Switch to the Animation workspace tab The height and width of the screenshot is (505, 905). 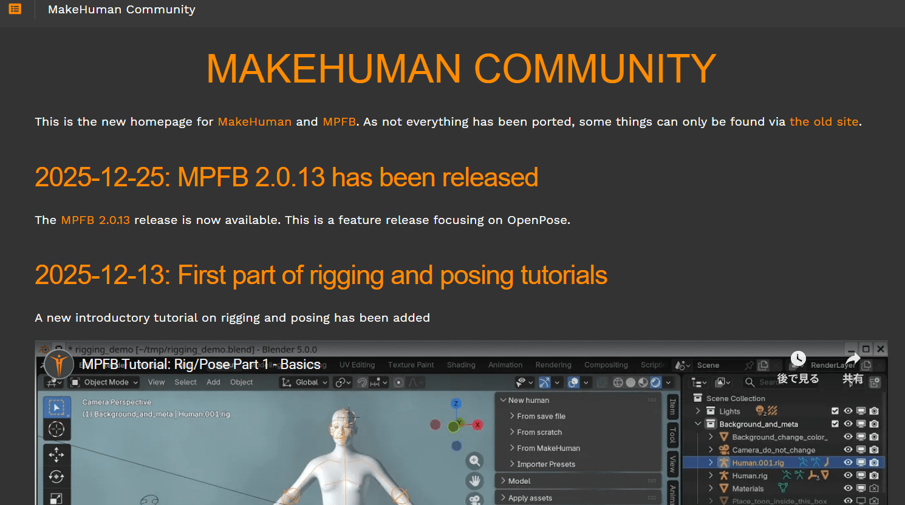(x=505, y=365)
